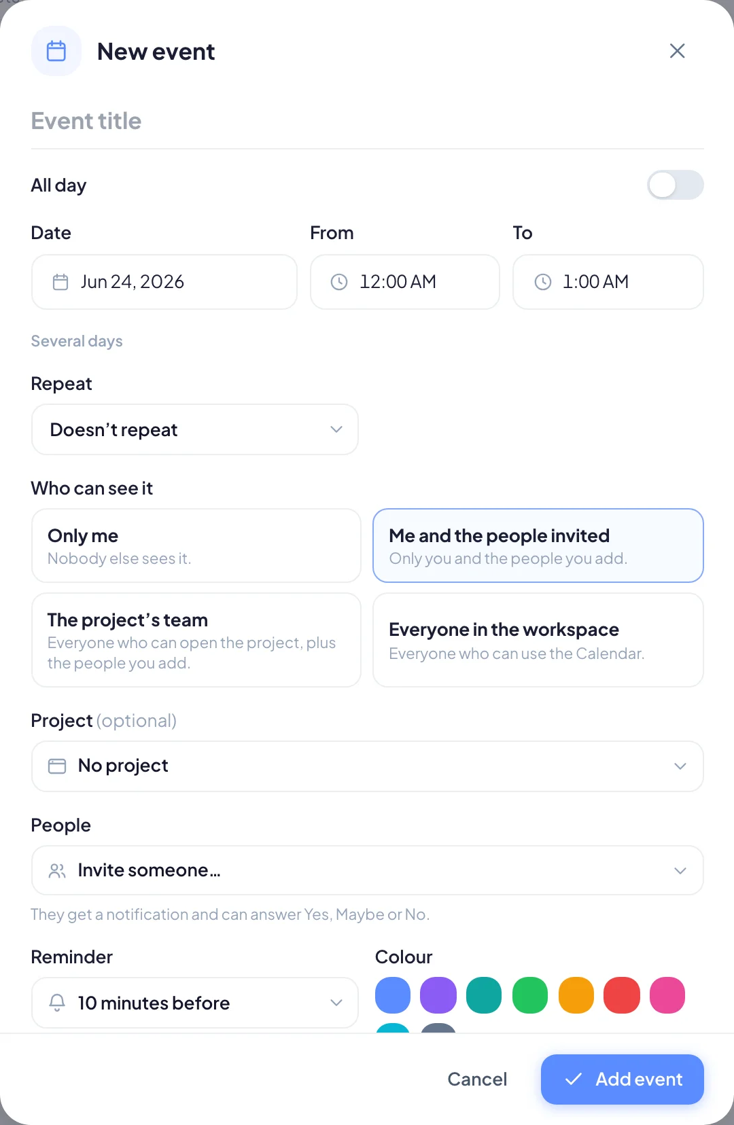Click the project icon next to No project
The image size is (734, 1125).
coord(57,766)
